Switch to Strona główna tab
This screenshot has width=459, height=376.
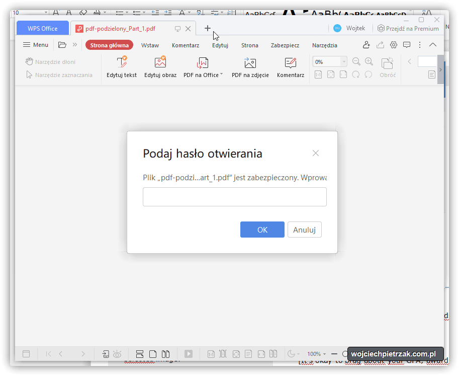click(x=109, y=45)
